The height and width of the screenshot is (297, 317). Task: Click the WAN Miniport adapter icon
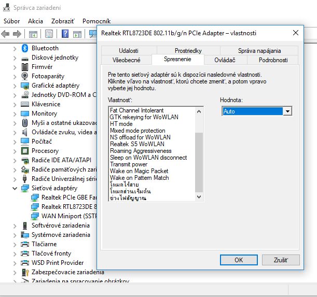35,216
